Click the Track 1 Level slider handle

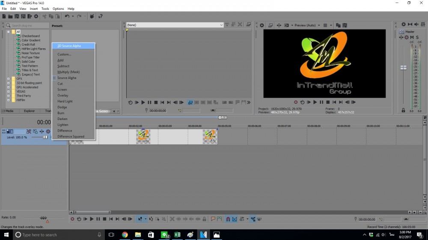pyautogui.click(x=45, y=138)
